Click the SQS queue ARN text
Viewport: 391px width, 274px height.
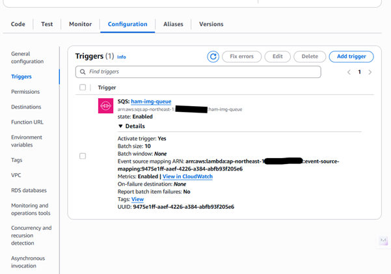180,109
